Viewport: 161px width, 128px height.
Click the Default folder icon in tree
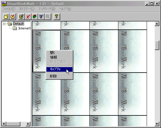9,24
